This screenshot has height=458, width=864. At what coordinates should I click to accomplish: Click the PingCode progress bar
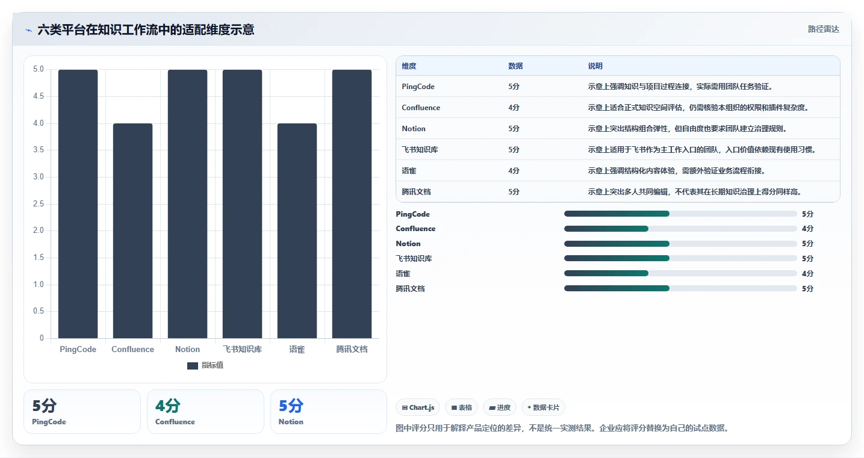(680, 214)
